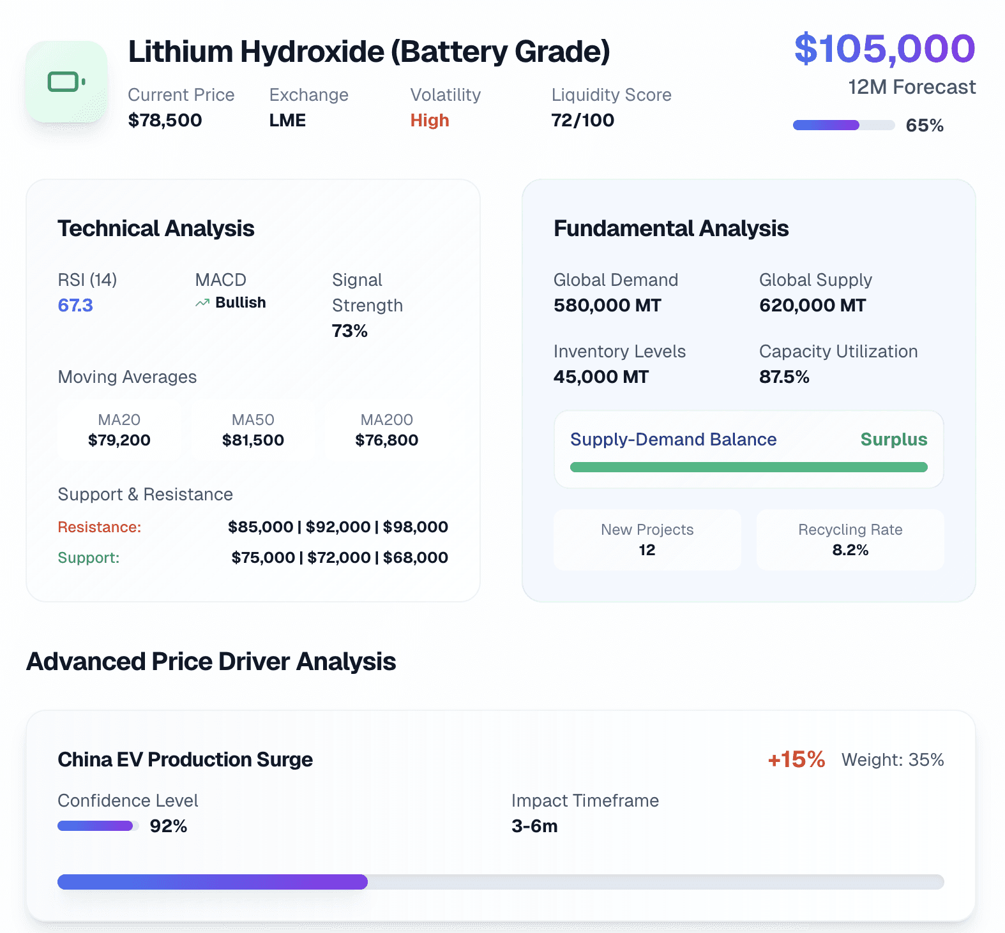Click the $105,000 forecast price
The image size is (1005, 933).
click(x=884, y=49)
